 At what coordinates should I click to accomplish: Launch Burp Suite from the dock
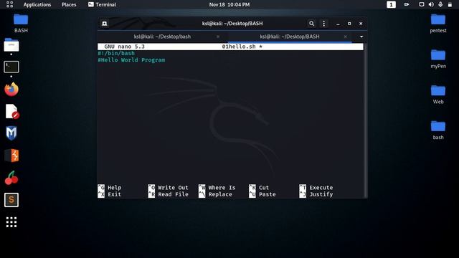click(x=11, y=156)
